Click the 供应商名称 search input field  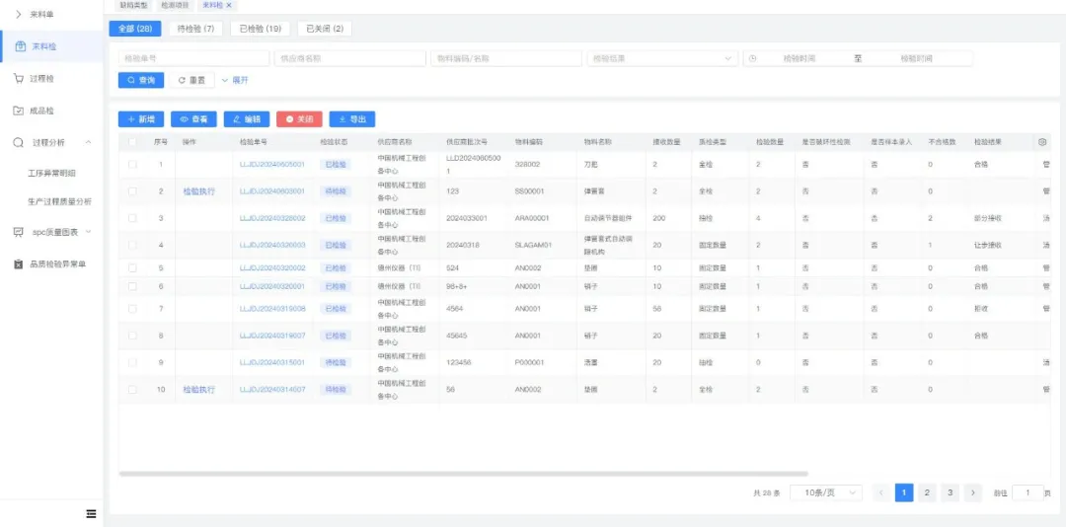click(x=349, y=58)
